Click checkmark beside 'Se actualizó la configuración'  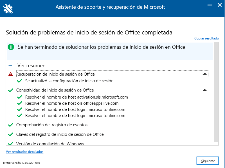[20, 81]
